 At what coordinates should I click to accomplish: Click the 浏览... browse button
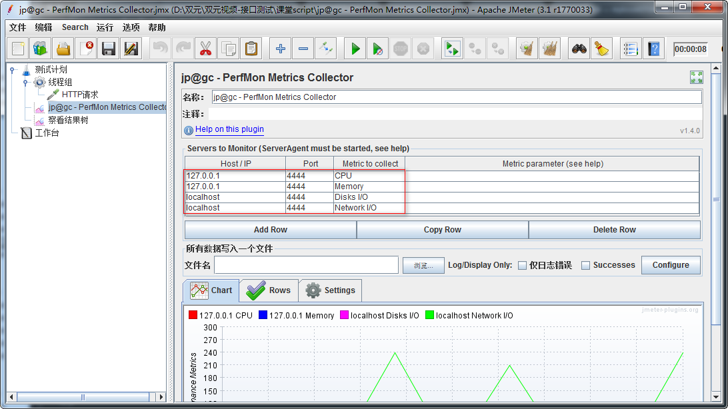423,265
